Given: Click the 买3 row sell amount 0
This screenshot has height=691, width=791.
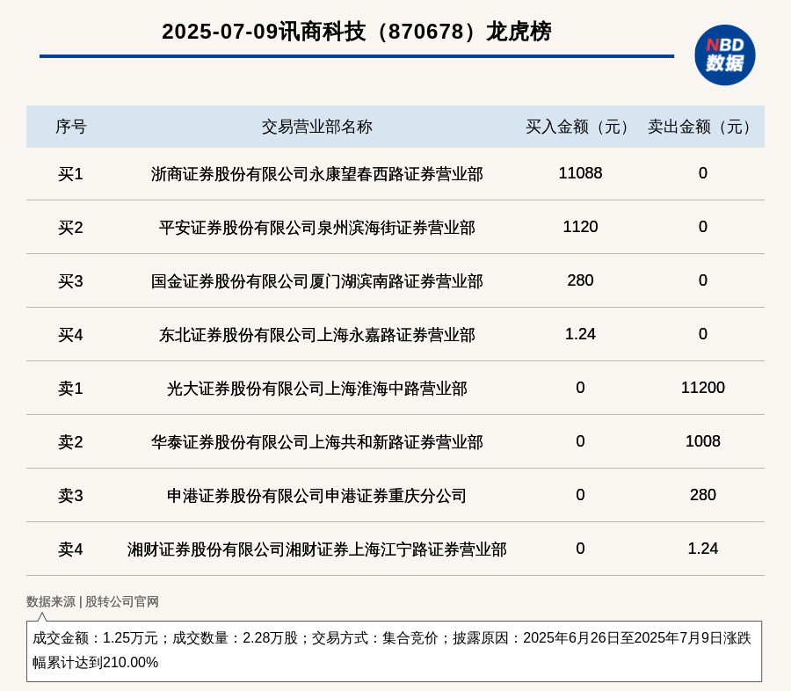Looking at the screenshot, I should tap(703, 280).
